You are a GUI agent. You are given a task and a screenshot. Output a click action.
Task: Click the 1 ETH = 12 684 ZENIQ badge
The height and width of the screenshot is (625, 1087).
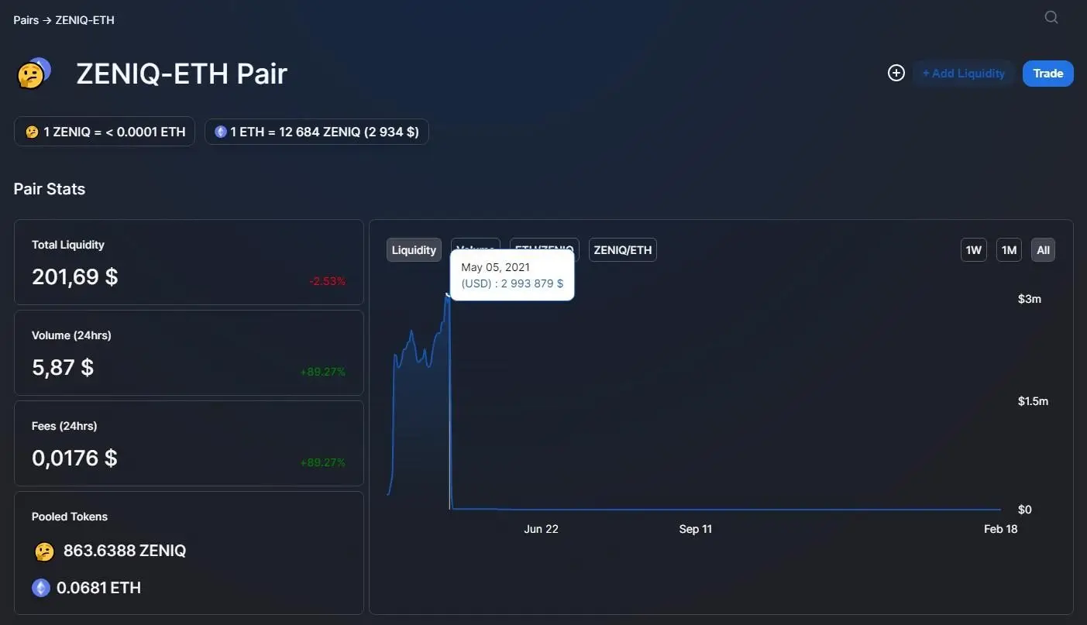tap(316, 131)
